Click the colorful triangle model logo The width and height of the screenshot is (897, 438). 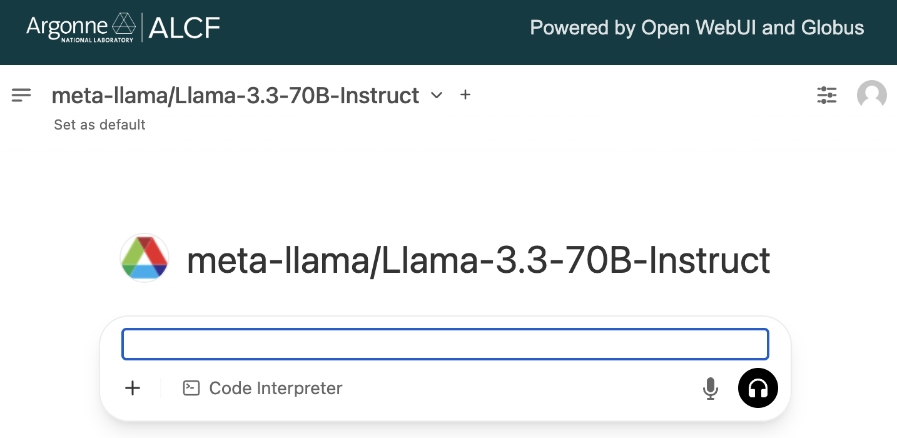click(144, 258)
